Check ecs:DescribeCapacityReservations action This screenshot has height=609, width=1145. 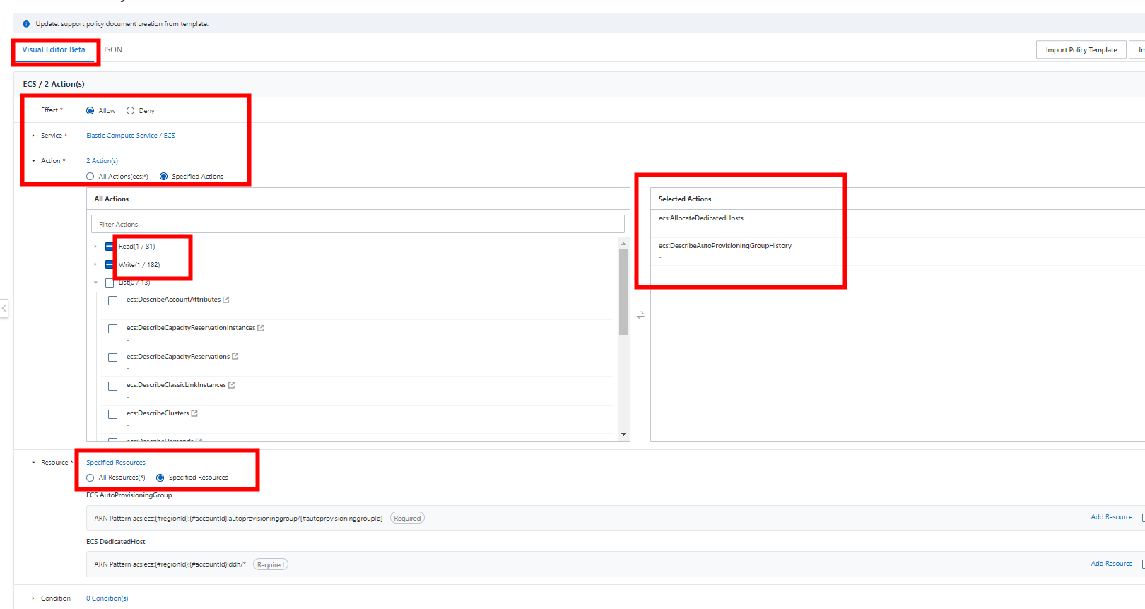coord(112,357)
